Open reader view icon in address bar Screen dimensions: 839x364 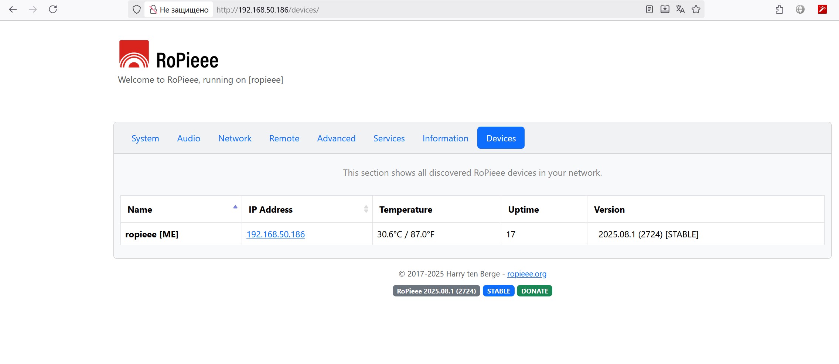[x=649, y=10]
